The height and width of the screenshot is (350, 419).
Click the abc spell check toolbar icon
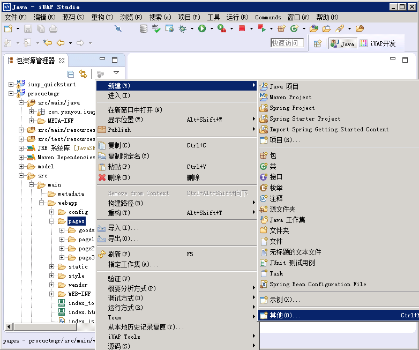(156, 28)
